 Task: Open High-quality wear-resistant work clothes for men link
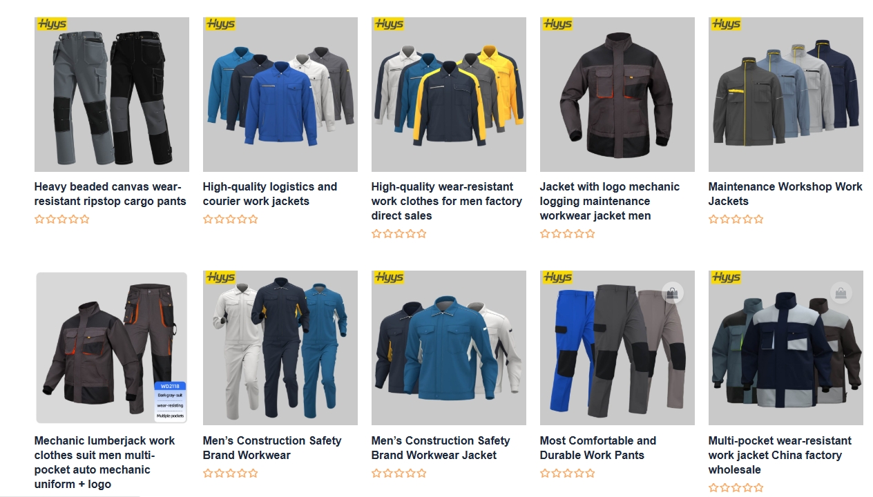(447, 201)
